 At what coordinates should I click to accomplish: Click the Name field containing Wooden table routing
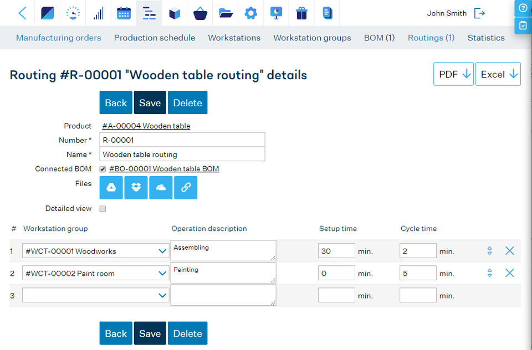182,155
